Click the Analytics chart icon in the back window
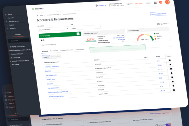This screenshot has width=189, height=126. coord(7,107)
